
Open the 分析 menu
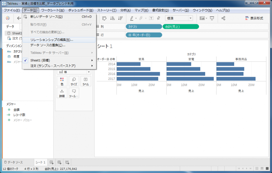coord(125,10)
